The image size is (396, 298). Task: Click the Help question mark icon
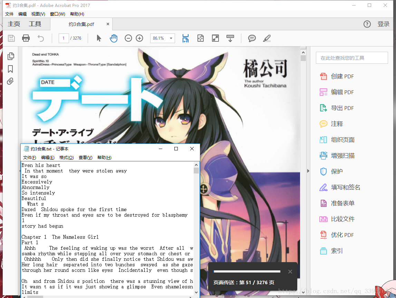367,24
